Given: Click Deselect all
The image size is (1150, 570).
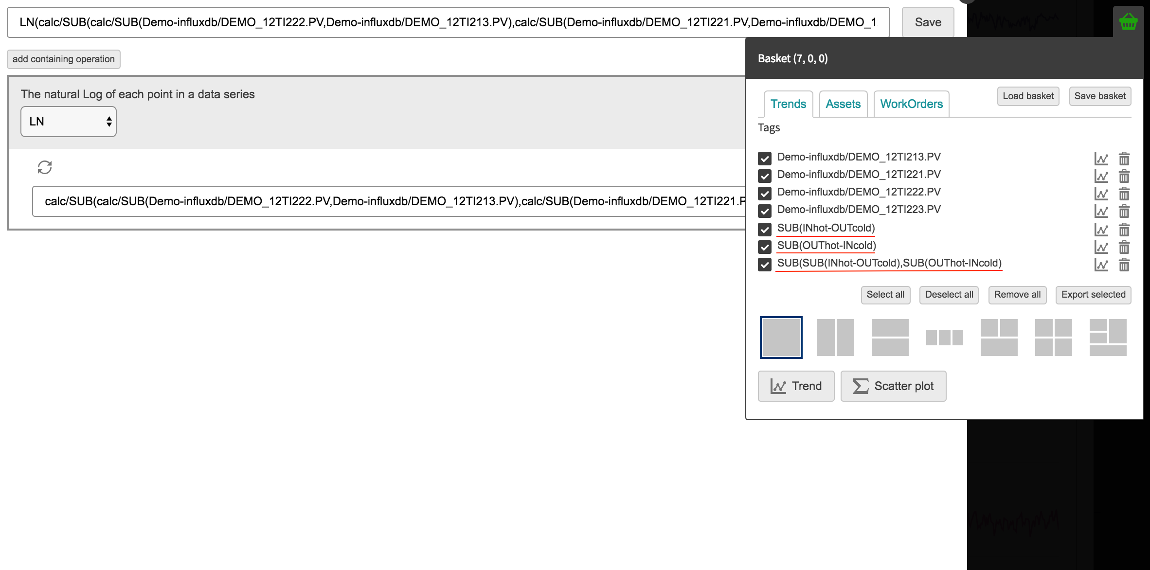Looking at the screenshot, I should coord(949,295).
